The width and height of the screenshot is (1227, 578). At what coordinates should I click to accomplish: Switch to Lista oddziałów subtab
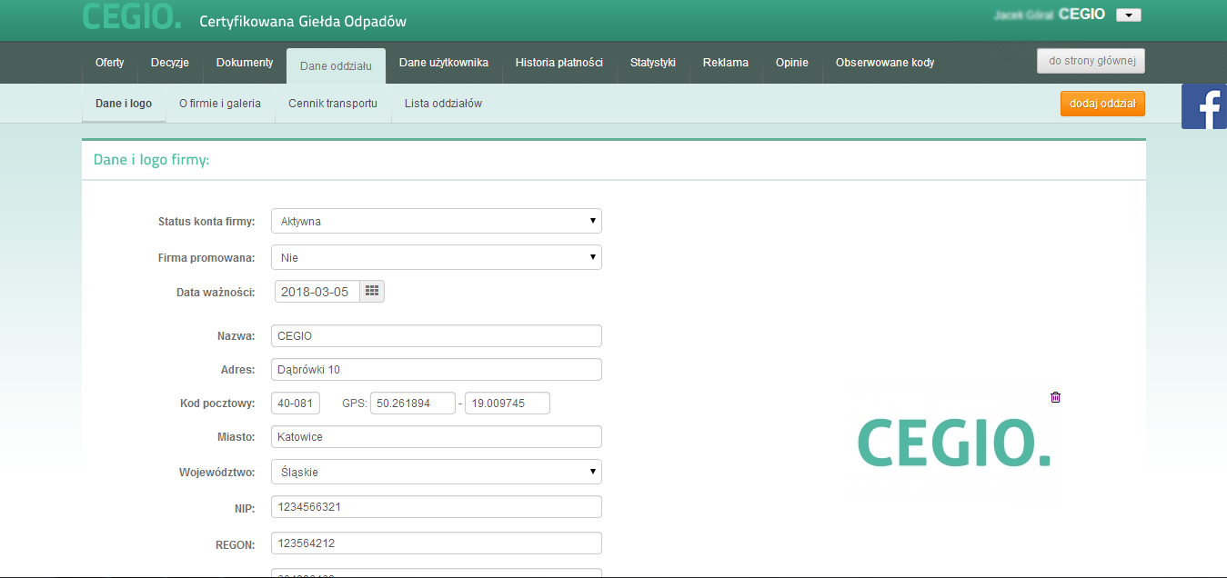point(444,104)
